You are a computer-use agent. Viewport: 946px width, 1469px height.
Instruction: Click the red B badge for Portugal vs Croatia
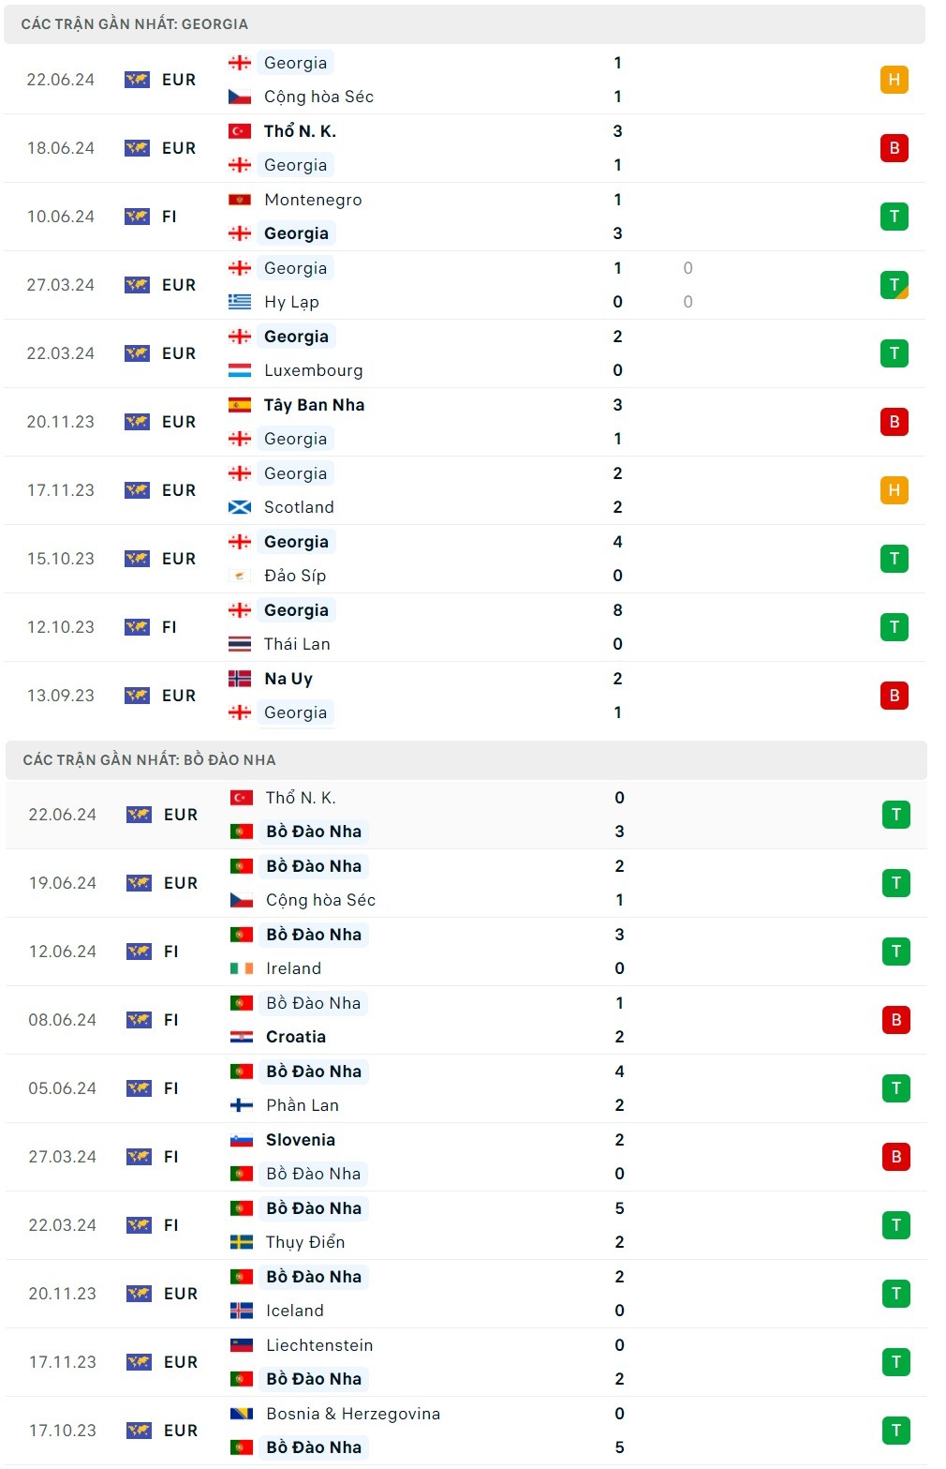click(895, 1020)
